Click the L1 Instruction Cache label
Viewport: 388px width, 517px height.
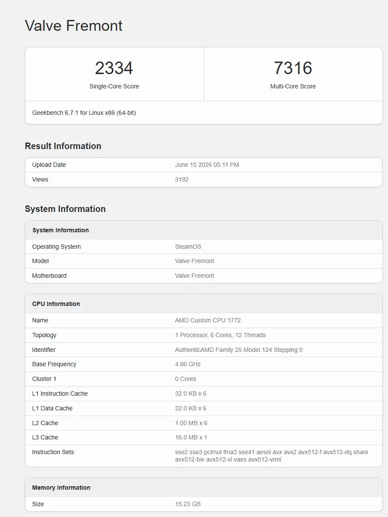coord(60,393)
